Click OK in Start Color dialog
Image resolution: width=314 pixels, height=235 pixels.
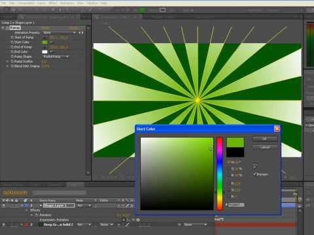click(x=265, y=139)
